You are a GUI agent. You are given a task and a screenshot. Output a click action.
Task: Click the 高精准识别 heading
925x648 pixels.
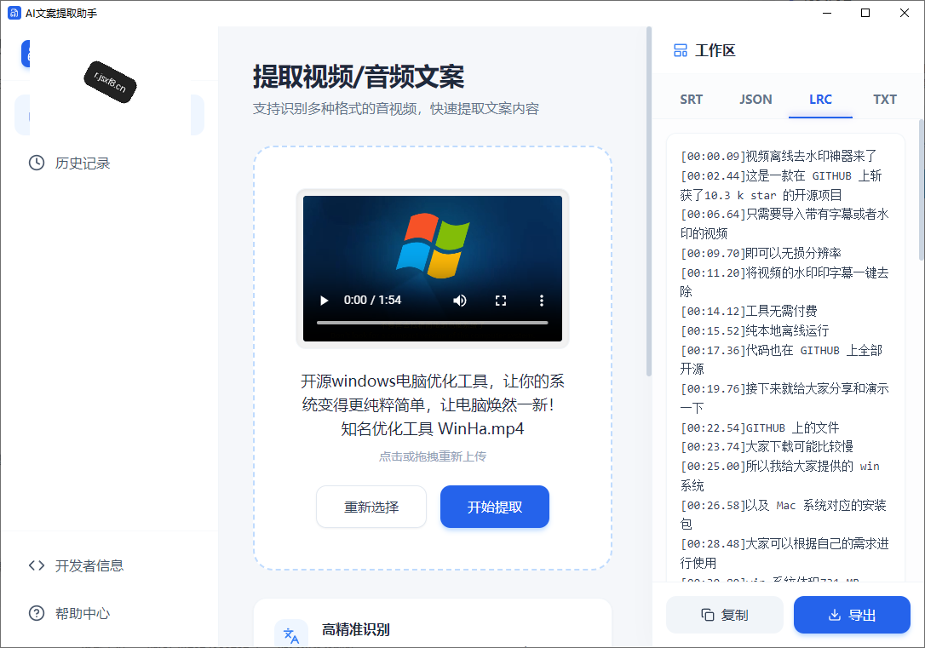[x=356, y=630]
